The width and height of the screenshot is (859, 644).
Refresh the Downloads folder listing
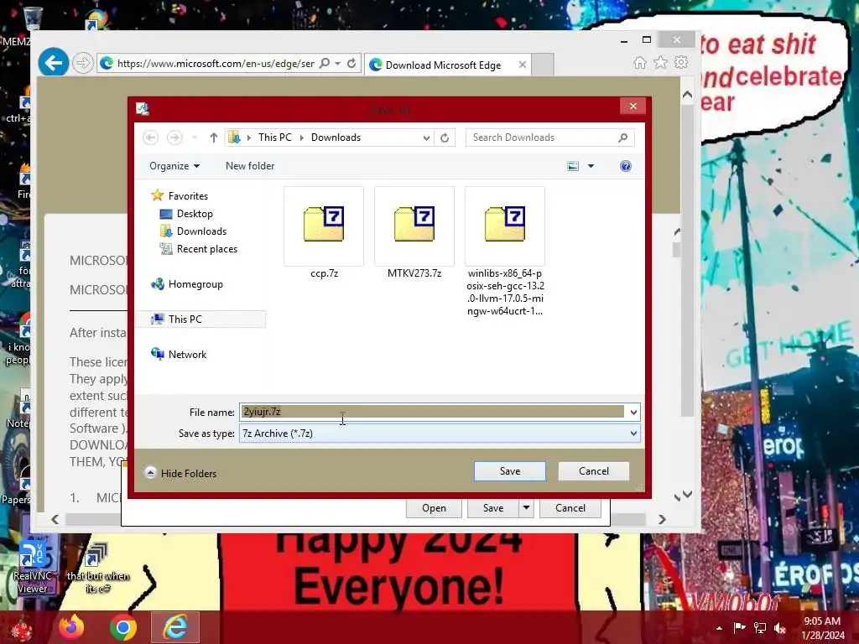coord(445,138)
